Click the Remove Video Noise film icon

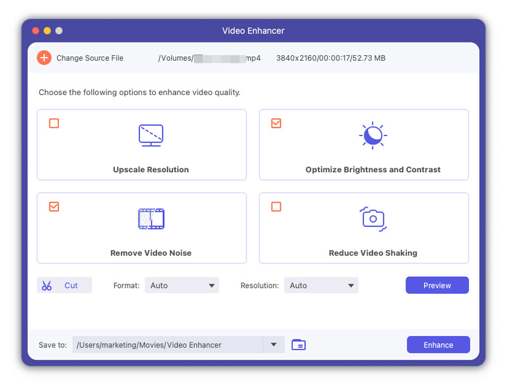click(151, 219)
